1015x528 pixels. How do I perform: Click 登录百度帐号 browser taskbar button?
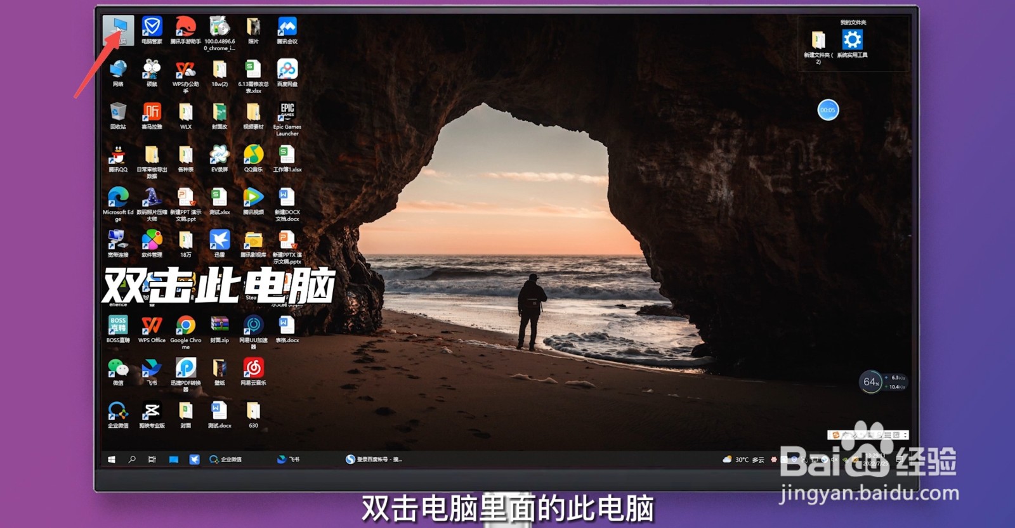tap(374, 459)
